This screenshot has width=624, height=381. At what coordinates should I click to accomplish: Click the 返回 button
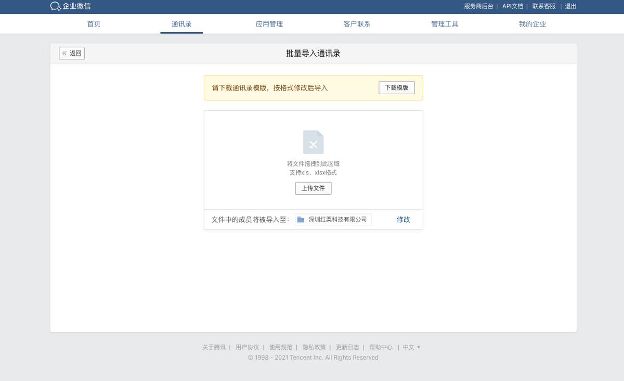coord(72,53)
